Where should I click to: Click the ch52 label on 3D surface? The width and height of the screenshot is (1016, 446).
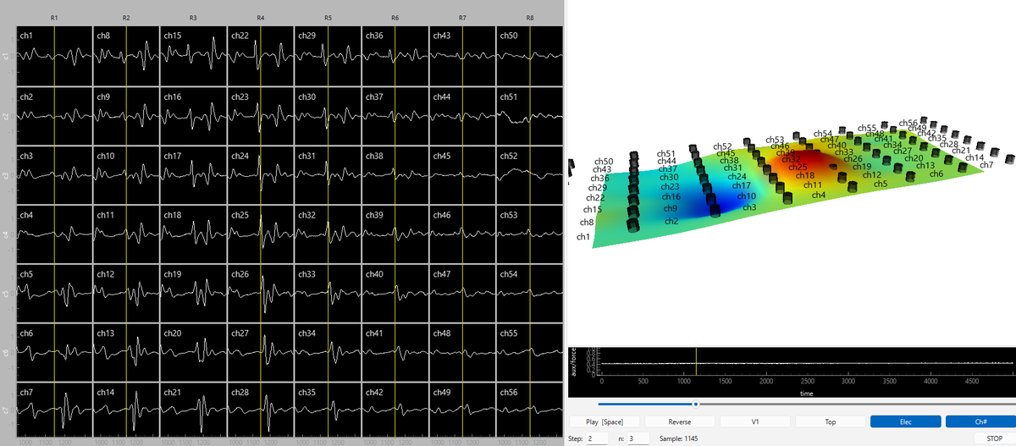[723, 147]
